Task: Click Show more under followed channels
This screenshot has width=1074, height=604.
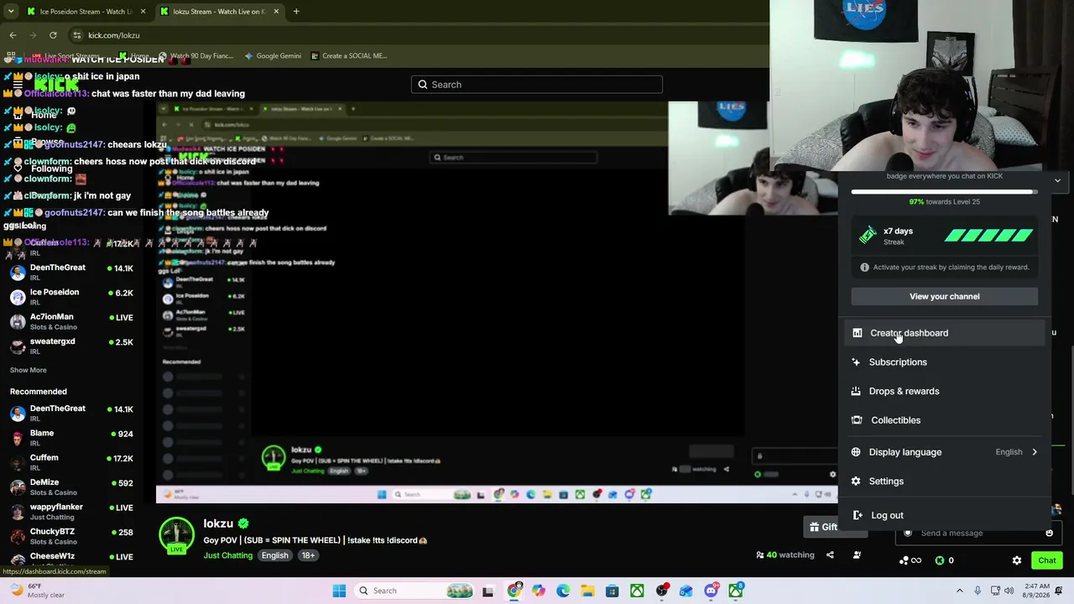Action: [29, 370]
